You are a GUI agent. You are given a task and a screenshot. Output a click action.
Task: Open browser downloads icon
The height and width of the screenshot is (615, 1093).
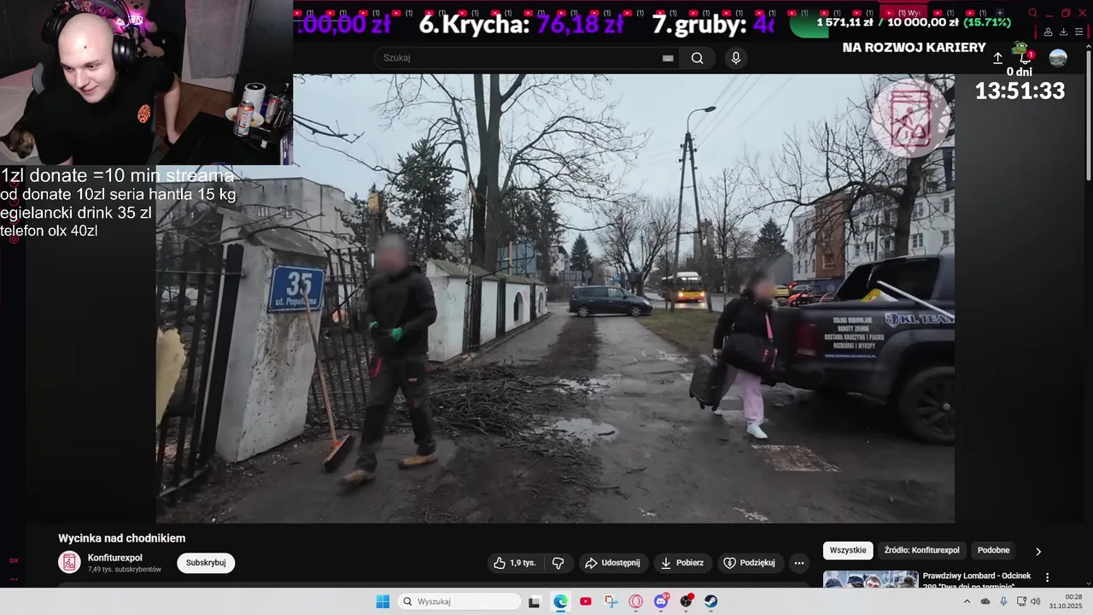tap(1064, 32)
